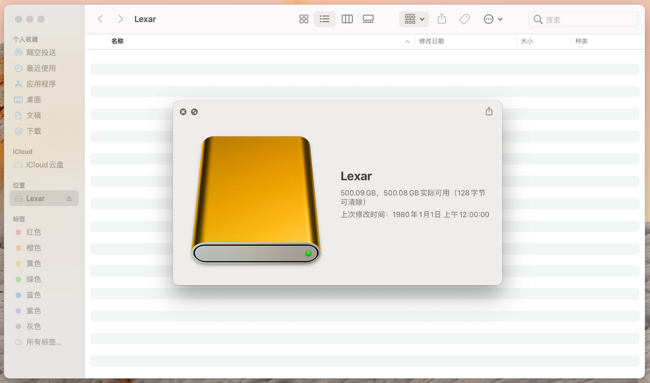Open 应用程序 in sidebar
Viewport: 650px width, 383px height.
coord(41,84)
